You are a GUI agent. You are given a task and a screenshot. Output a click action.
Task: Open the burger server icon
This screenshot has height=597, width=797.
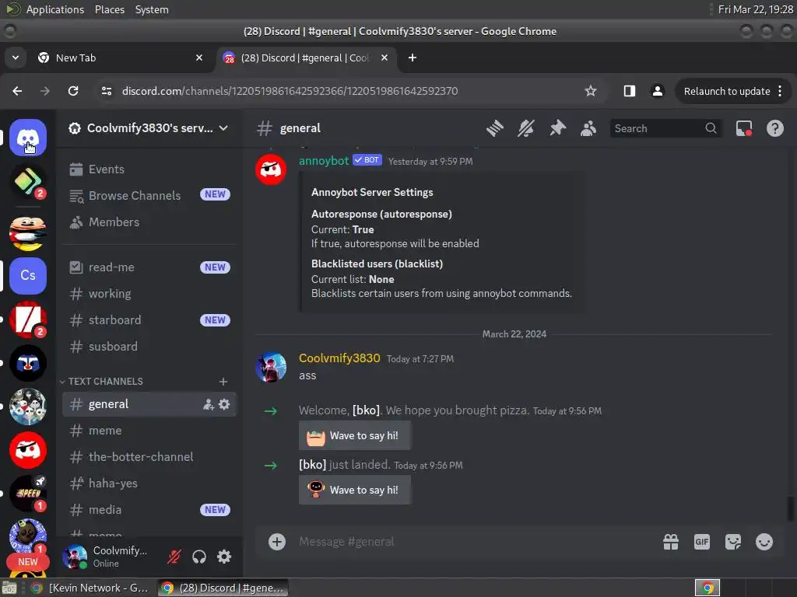click(x=28, y=232)
